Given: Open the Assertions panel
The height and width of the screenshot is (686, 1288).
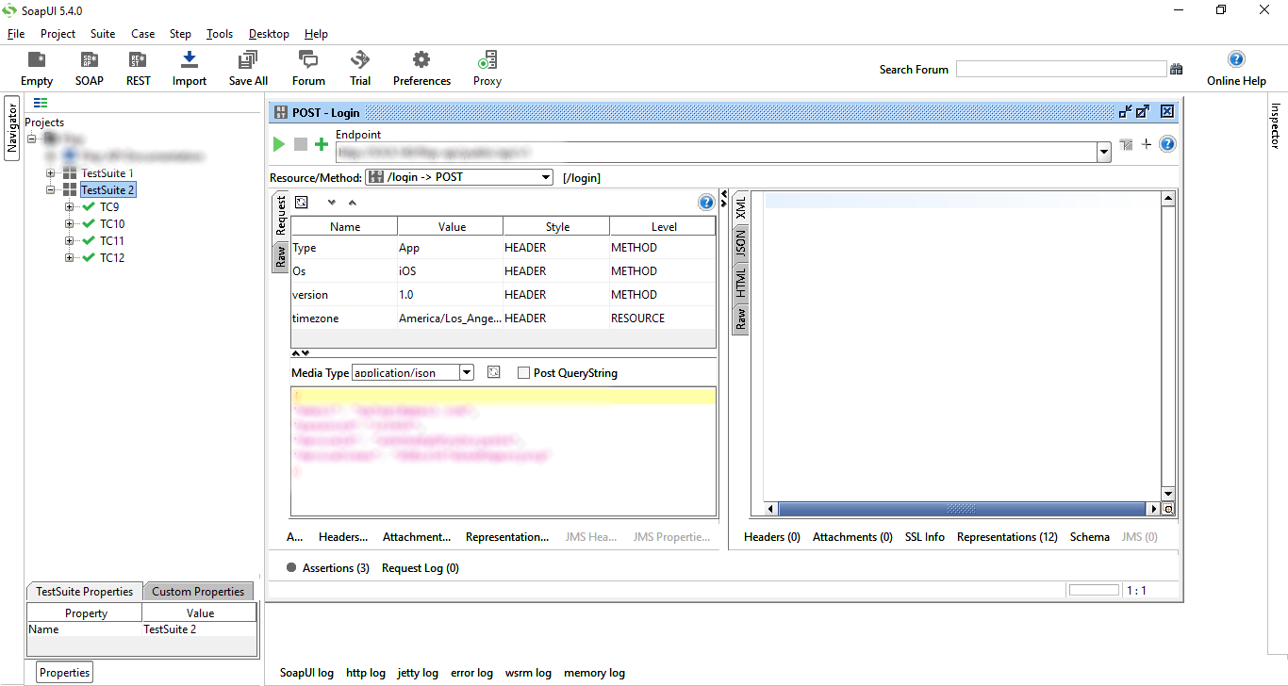Looking at the screenshot, I should pyautogui.click(x=326, y=567).
